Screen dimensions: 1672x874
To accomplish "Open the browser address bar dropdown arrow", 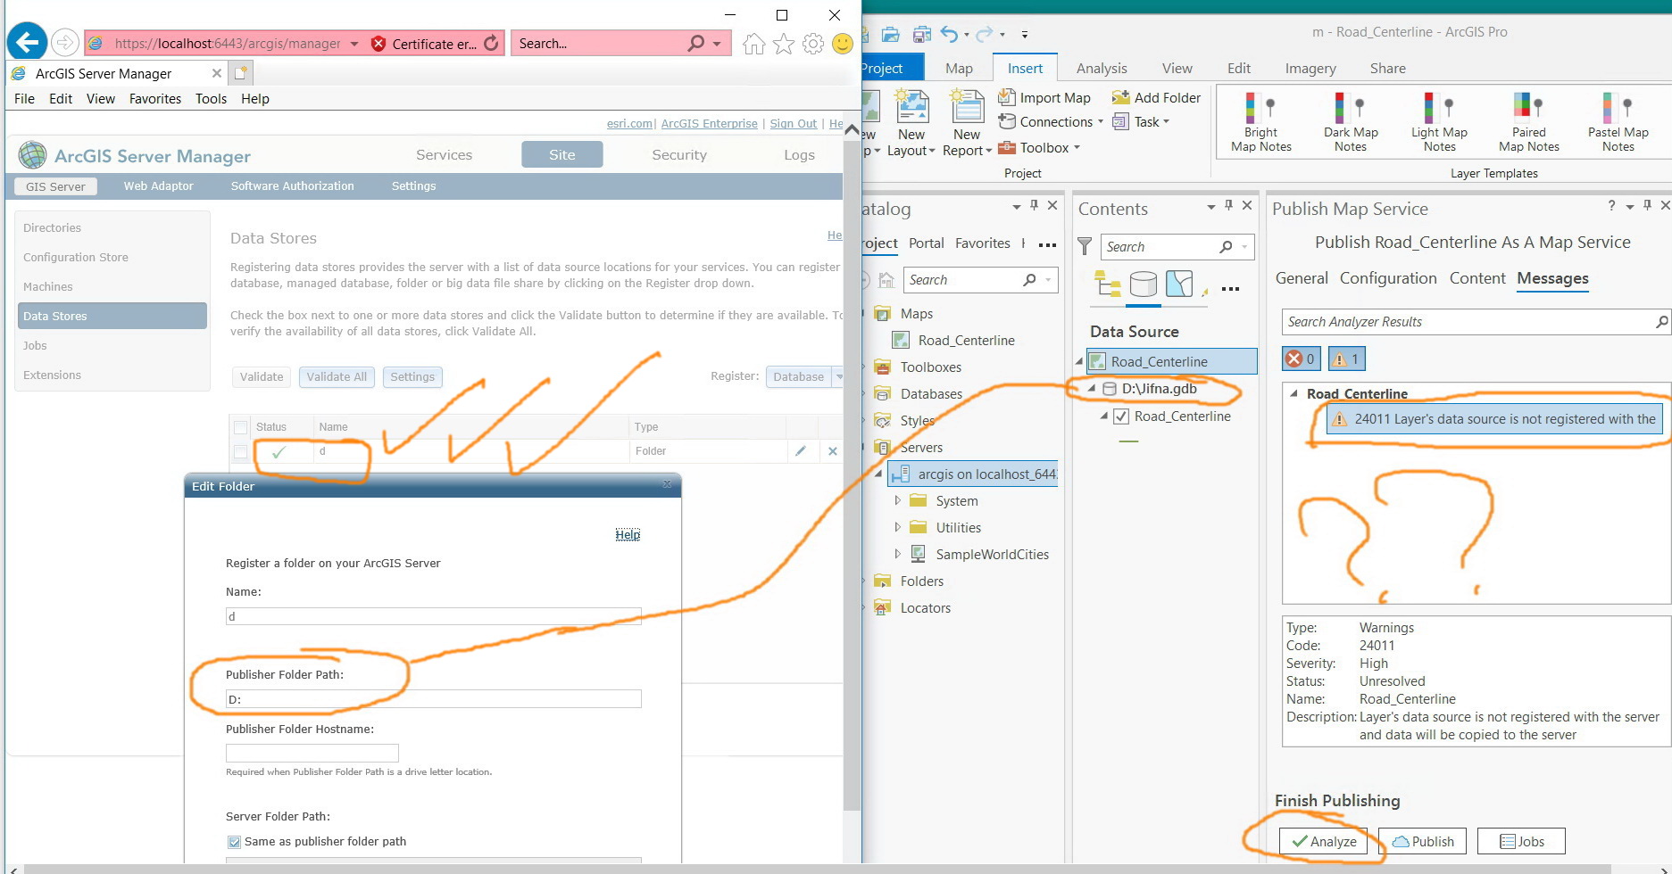I will (x=354, y=44).
